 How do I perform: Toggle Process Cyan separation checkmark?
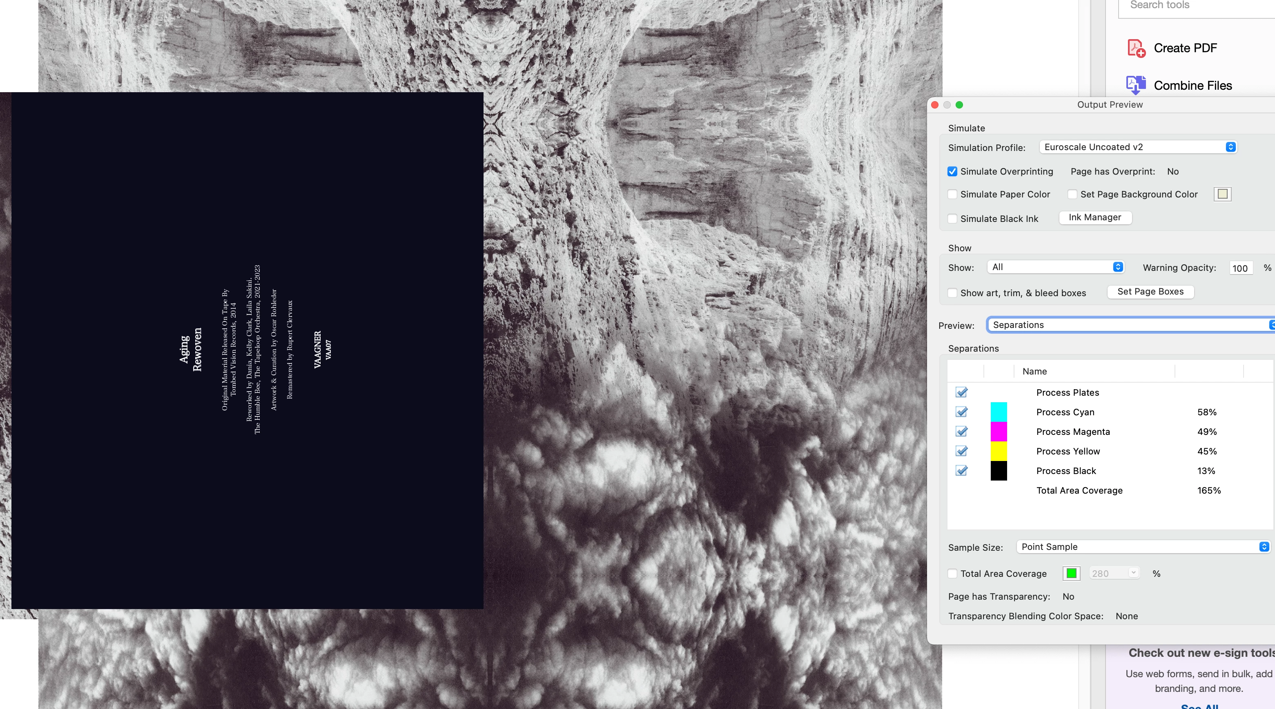click(x=961, y=412)
